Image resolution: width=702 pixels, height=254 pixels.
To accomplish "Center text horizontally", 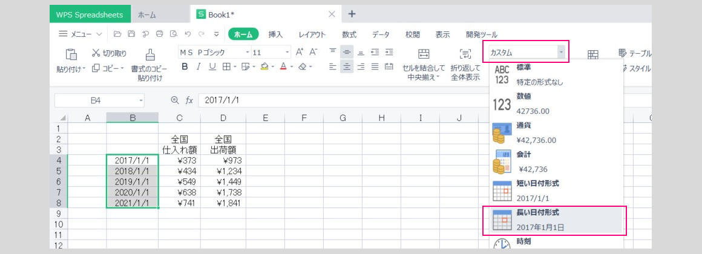I will point(347,67).
